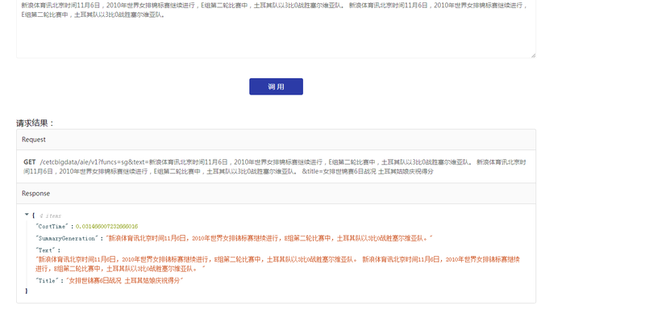Click the CostTime value 0.0314...
Viewport: 645px width, 314px height.
click(107, 227)
